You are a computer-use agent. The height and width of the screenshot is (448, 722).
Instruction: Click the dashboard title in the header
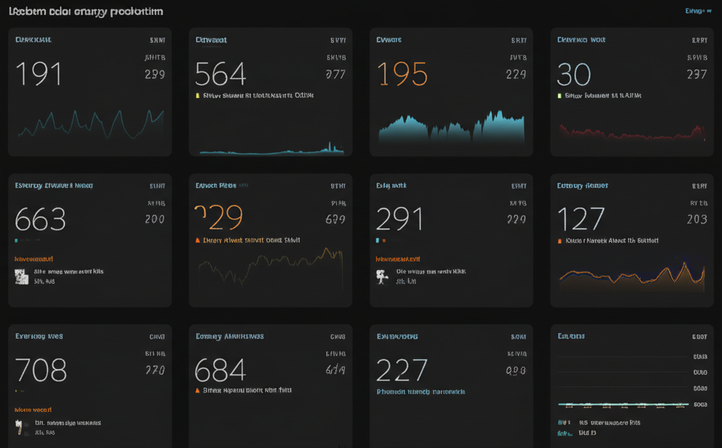click(x=86, y=11)
